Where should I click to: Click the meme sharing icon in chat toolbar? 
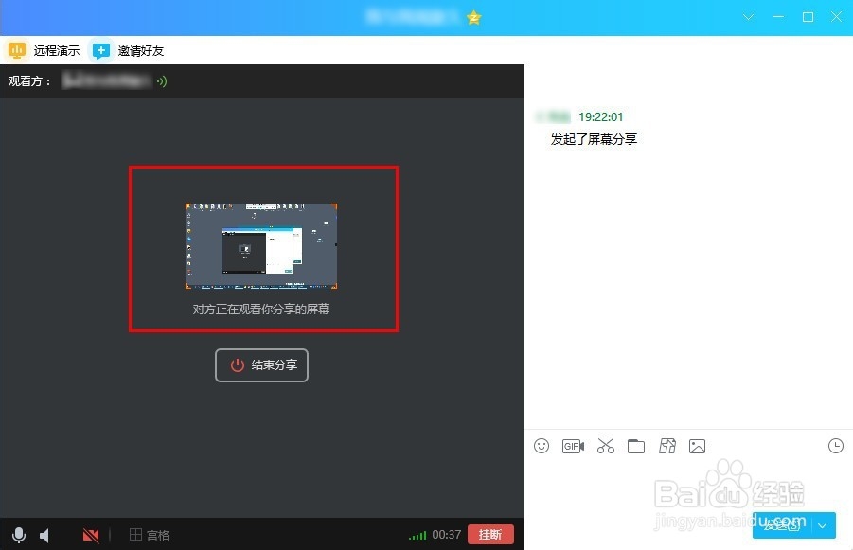pyautogui.click(x=667, y=446)
